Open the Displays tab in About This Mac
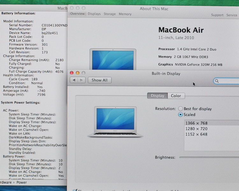Screen dimensions: 239x191 [94, 14]
